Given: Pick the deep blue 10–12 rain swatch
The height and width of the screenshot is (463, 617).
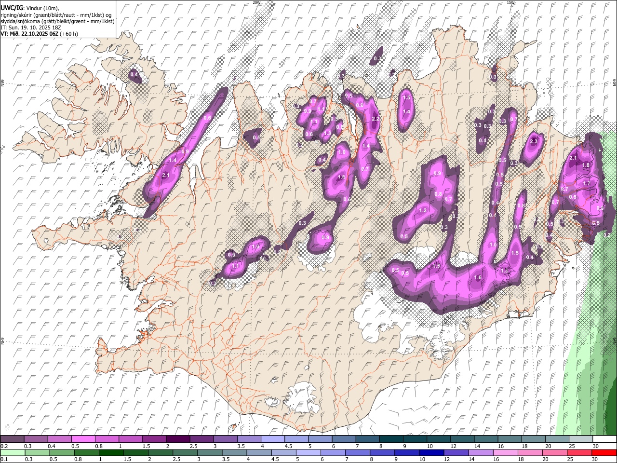Looking at the screenshot, I should pos(431,452).
